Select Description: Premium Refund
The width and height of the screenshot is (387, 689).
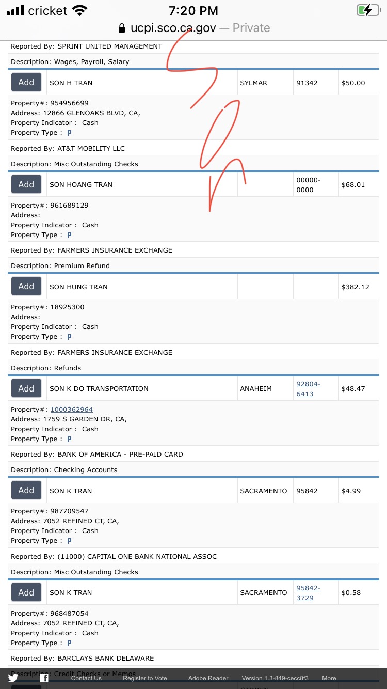click(x=60, y=266)
